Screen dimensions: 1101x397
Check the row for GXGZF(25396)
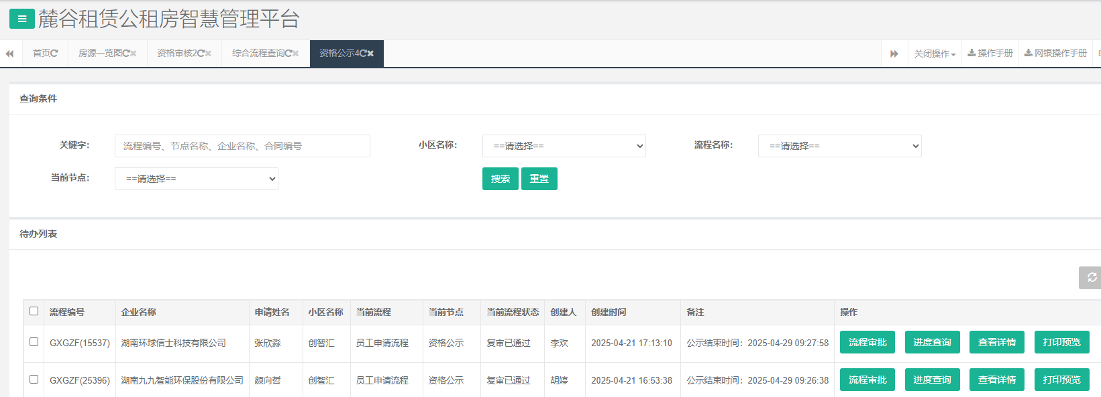click(x=34, y=380)
